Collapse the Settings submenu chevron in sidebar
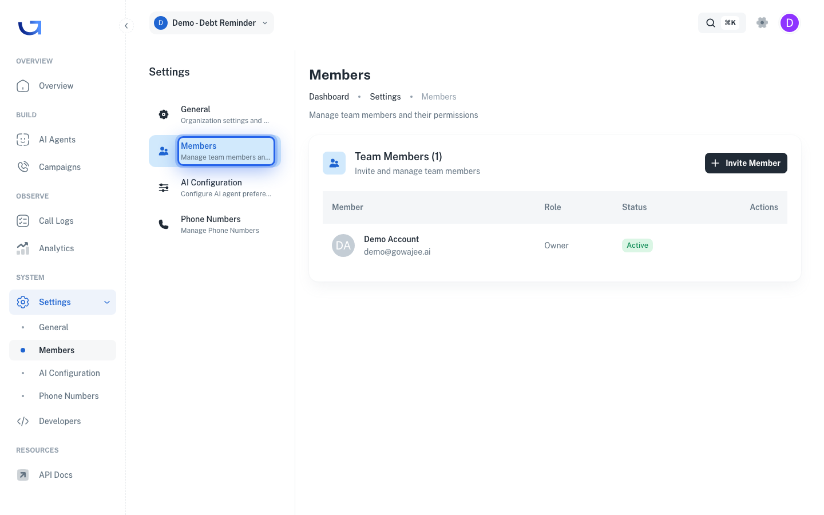The width and height of the screenshot is (824, 515). coord(107,302)
